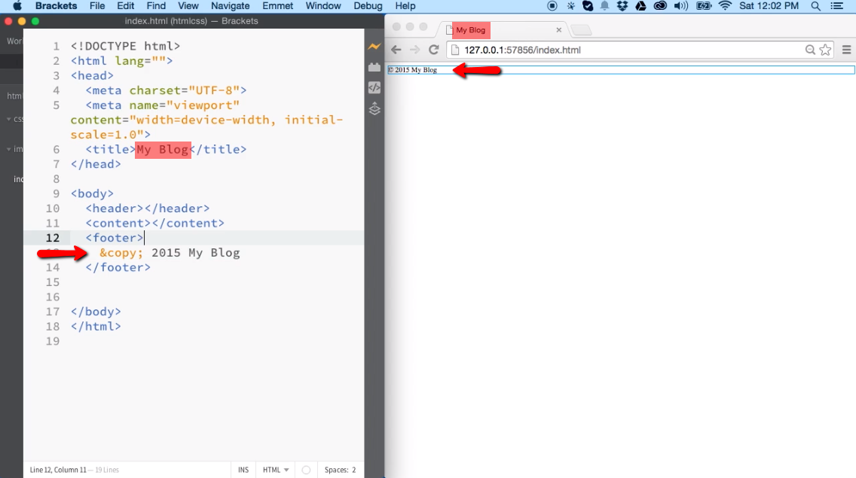Click the code </> panel icon in sidebar
This screenshot has width=856, height=478.
(x=374, y=87)
